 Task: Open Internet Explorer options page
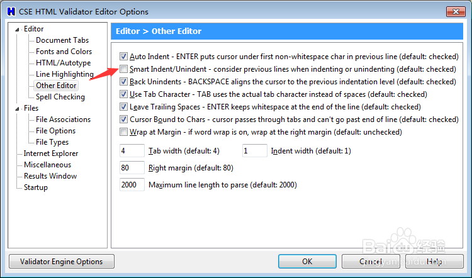pyautogui.click(x=51, y=153)
